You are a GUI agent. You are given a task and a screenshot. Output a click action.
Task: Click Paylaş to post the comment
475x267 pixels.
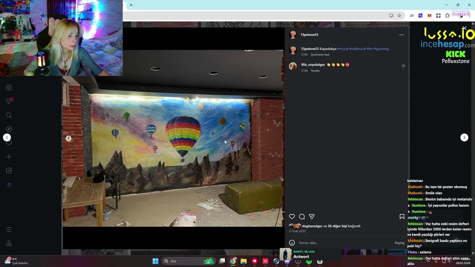click(399, 243)
